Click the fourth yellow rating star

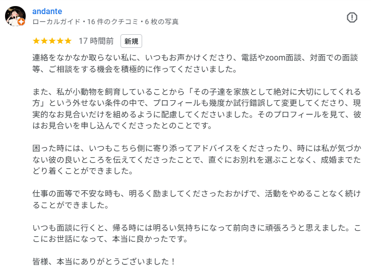coord(60,41)
